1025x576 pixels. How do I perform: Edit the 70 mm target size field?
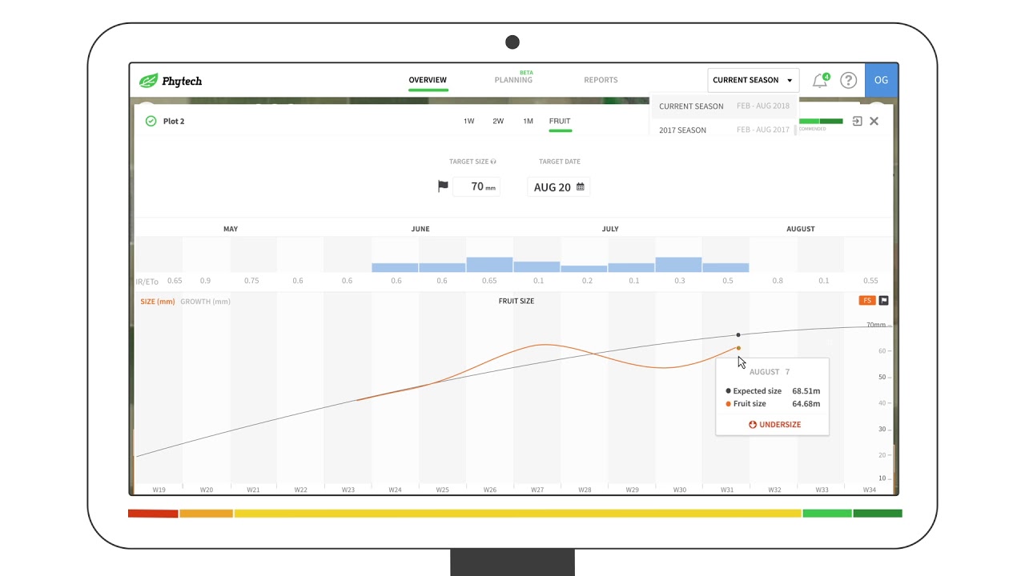pyautogui.click(x=476, y=186)
